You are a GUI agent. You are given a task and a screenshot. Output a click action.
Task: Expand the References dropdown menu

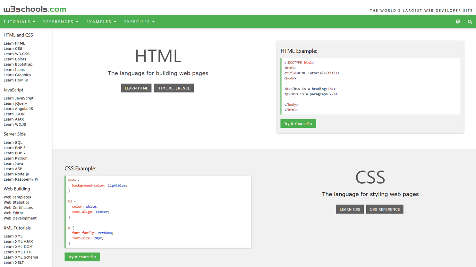point(61,22)
